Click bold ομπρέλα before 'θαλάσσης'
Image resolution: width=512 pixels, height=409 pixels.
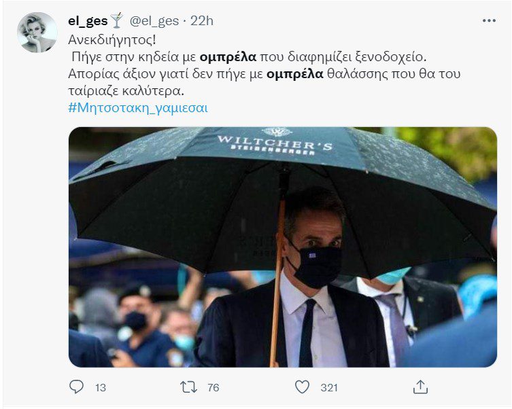(295, 74)
